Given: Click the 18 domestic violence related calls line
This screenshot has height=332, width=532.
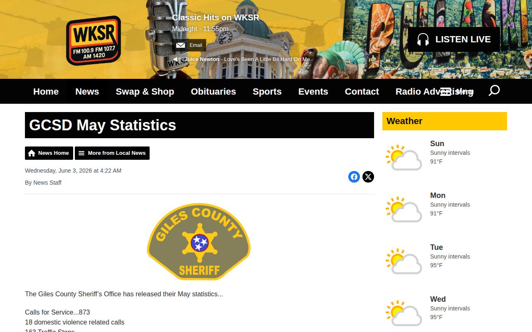Looking at the screenshot, I should 75,322.
